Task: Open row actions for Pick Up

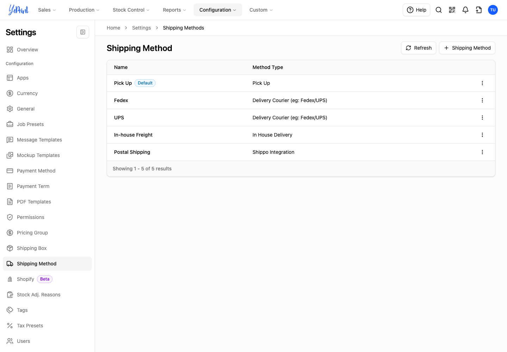Action: click(x=482, y=83)
